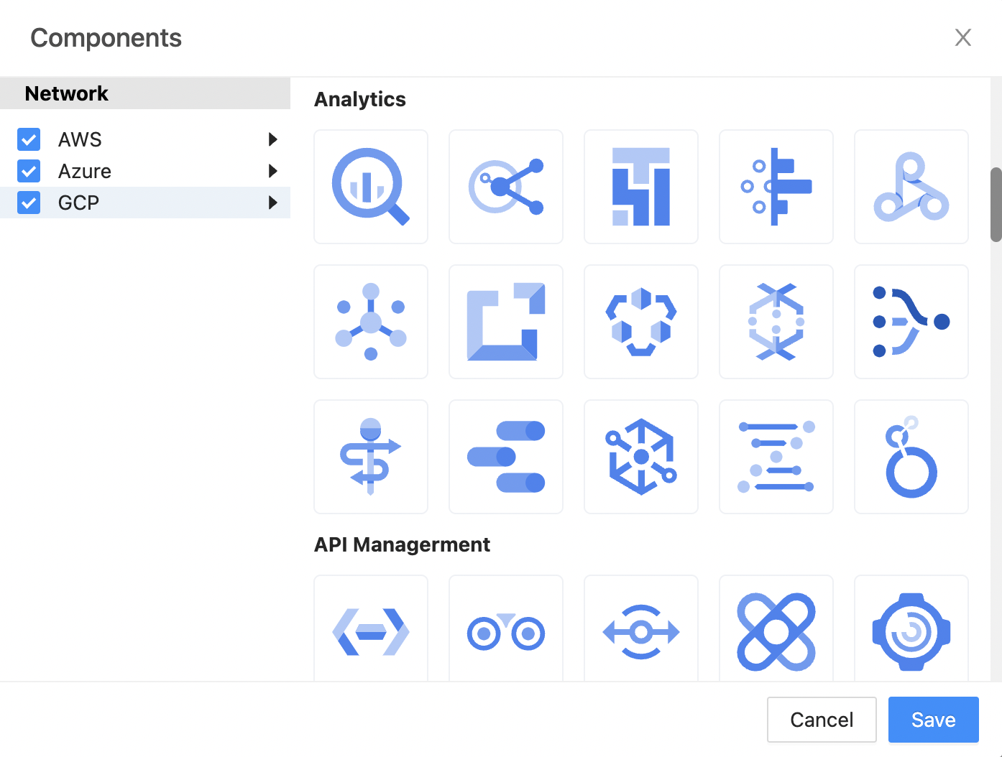
Task: Expand the GCP submenu arrow
Action: click(272, 203)
